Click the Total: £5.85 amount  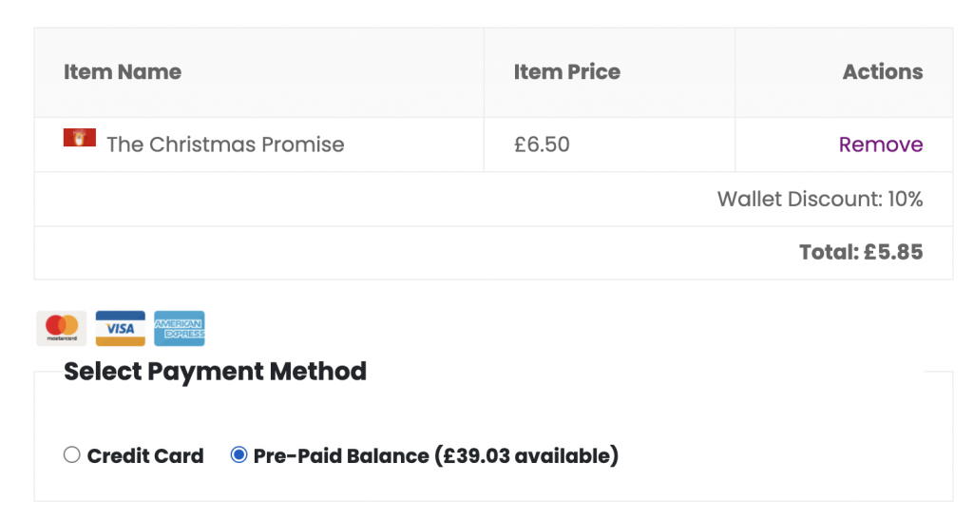click(861, 252)
